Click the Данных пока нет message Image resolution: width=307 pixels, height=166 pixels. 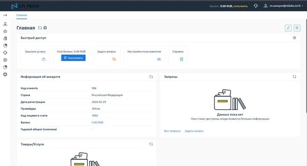pos(230,114)
